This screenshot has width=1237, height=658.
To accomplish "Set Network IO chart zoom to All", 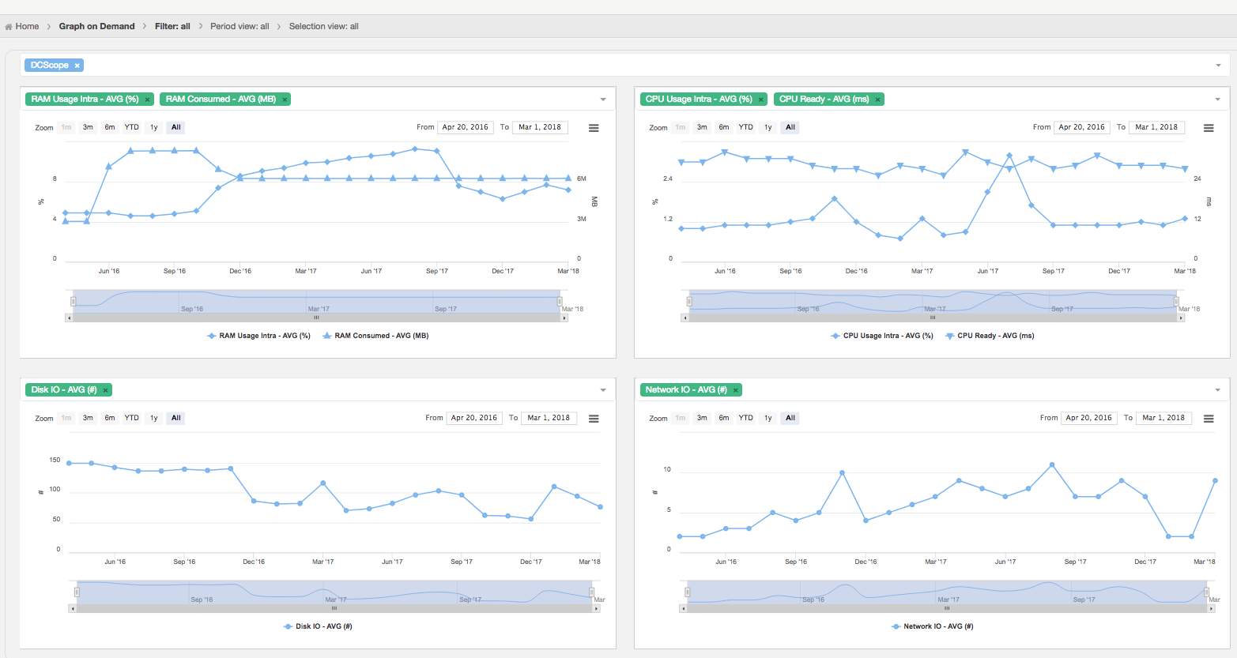I will [790, 418].
